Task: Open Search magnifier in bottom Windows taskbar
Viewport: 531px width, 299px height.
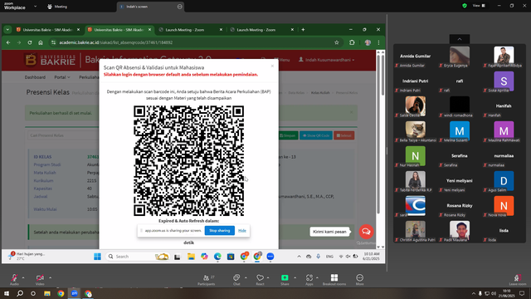Action: [20, 293]
